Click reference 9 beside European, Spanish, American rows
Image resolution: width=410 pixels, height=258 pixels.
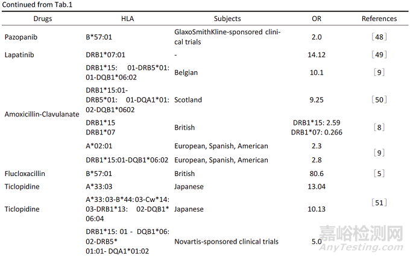[x=379, y=153]
